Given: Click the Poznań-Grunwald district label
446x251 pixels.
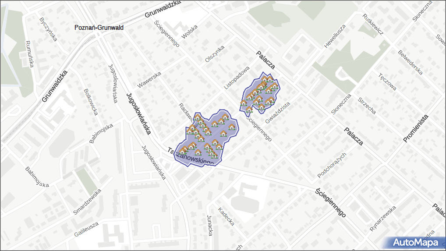Looking at the screenshot, I should tap(99, 28).
